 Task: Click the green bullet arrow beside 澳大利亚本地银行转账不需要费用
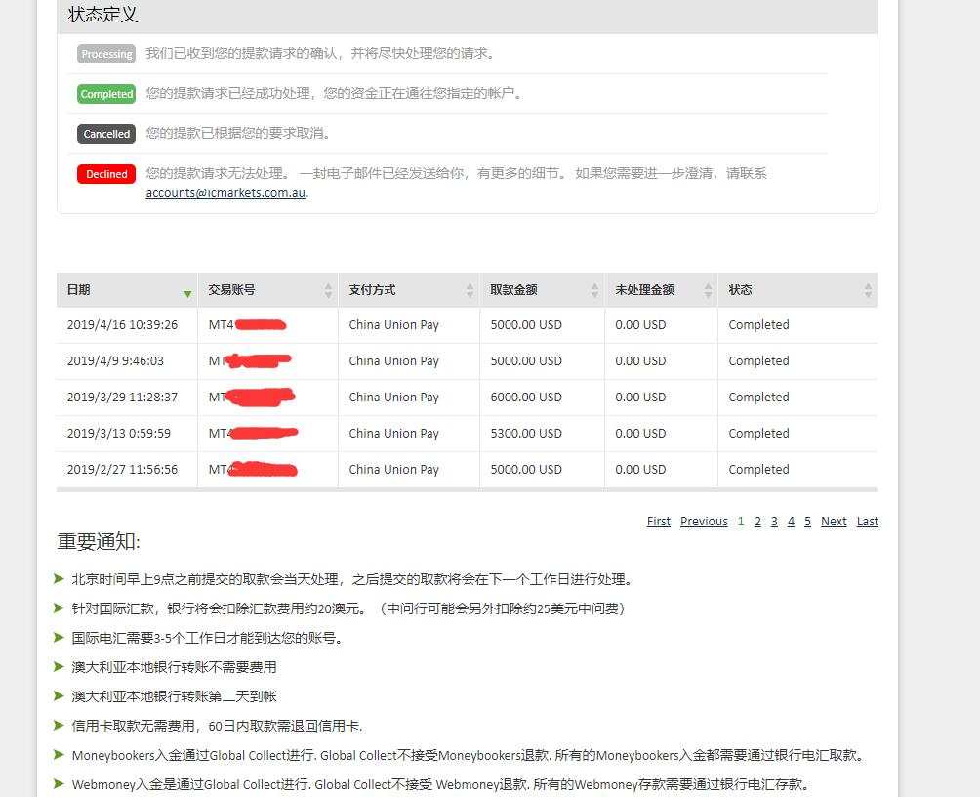click(59, 666)
